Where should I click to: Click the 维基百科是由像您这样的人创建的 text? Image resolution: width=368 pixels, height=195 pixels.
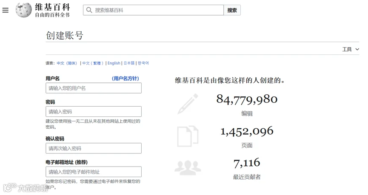click(x=230, y=80)
